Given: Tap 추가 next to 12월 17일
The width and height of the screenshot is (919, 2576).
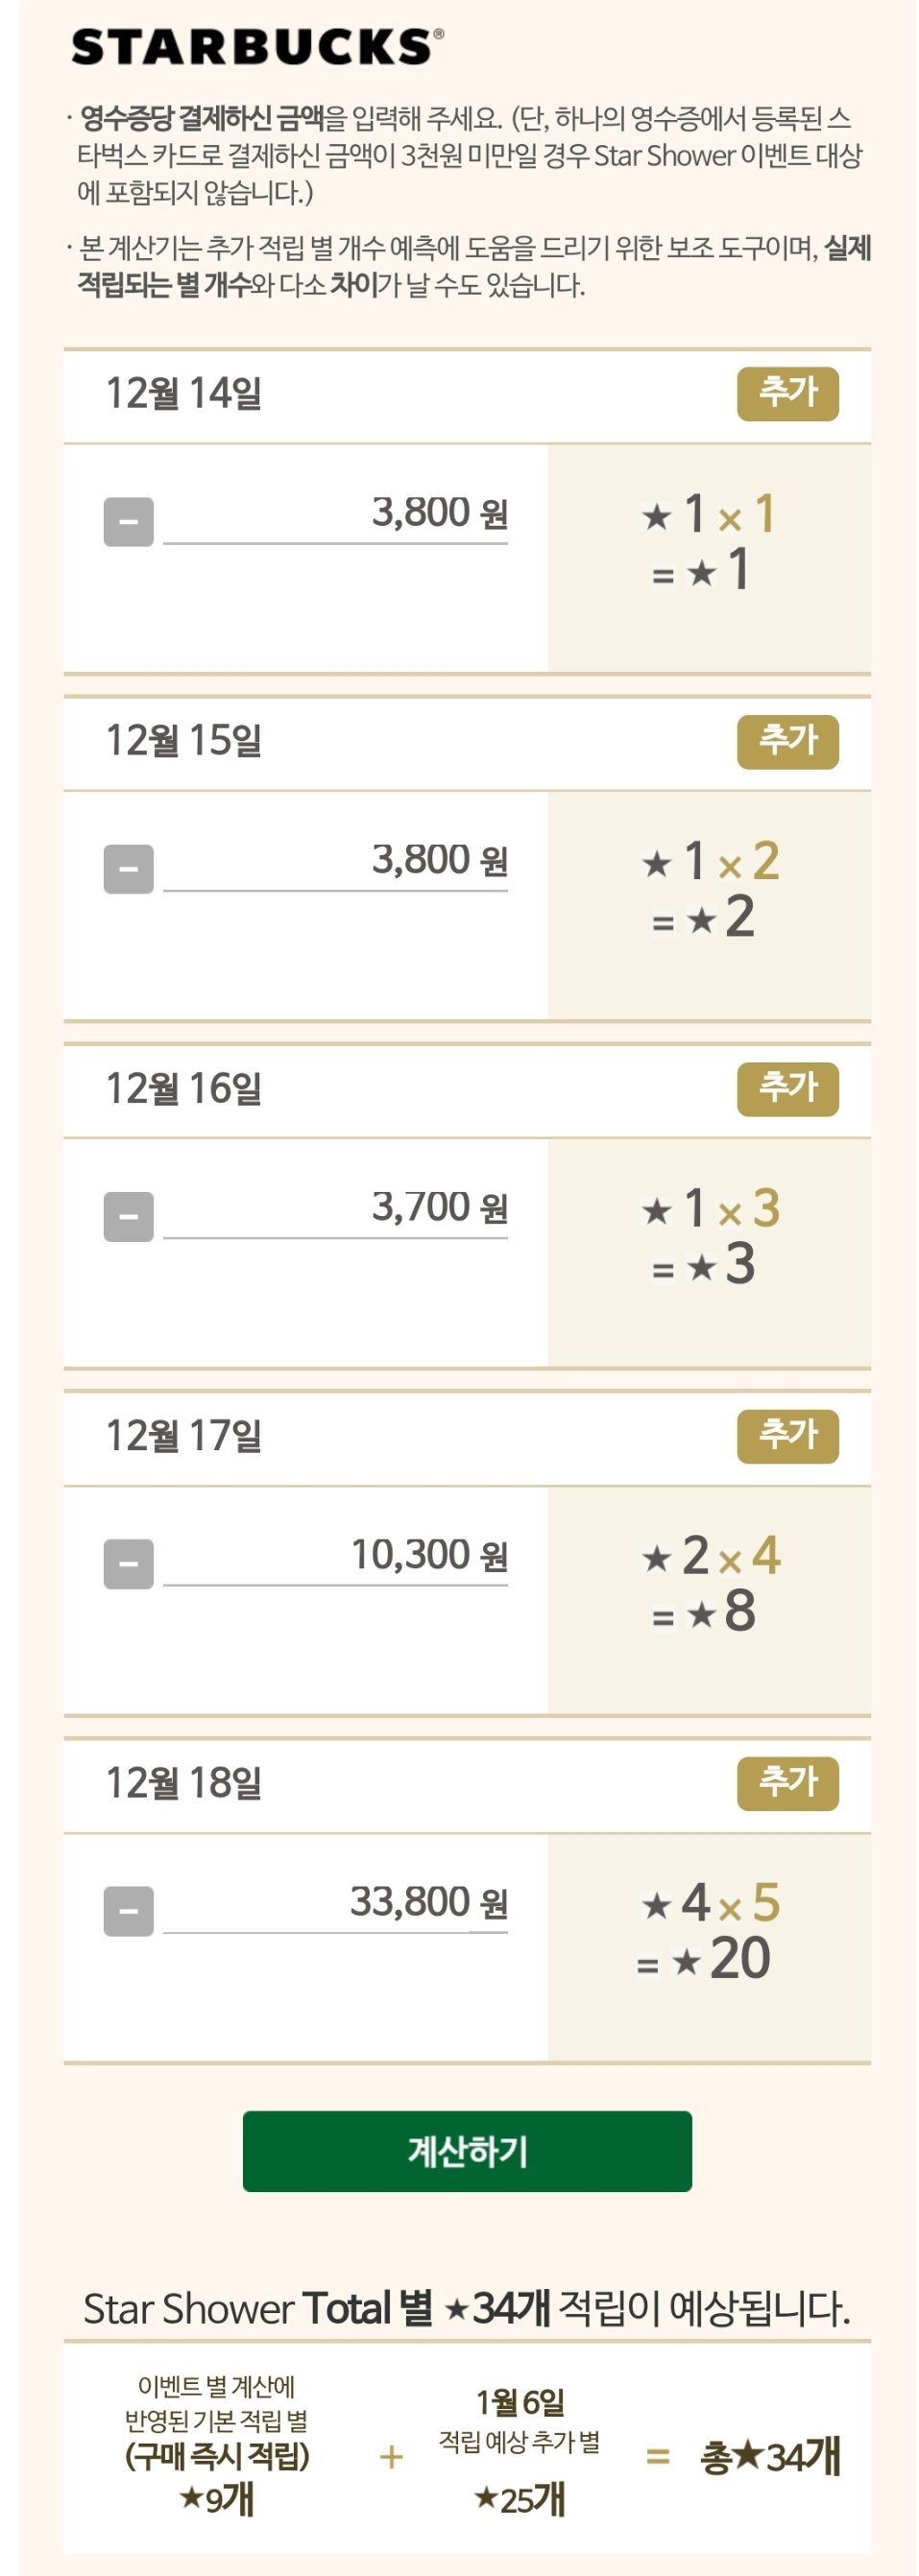Looking at the screenshot, I should pyautogui.click(x=787, y=1435).
